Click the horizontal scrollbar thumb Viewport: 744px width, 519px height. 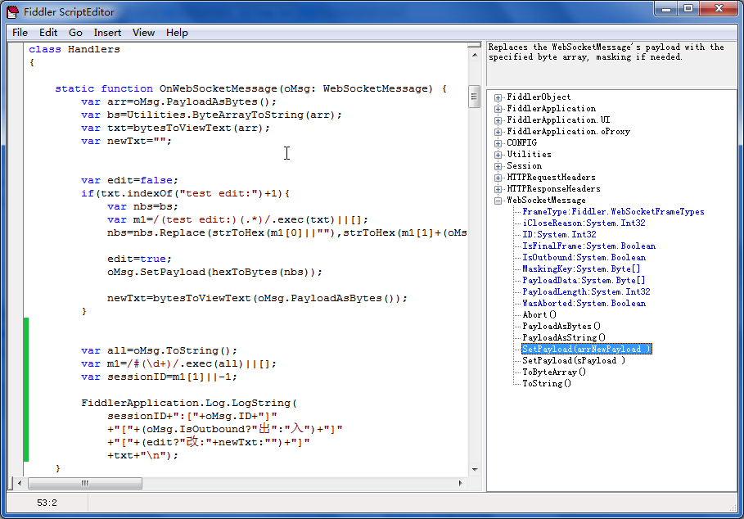(x=85, y=484)
